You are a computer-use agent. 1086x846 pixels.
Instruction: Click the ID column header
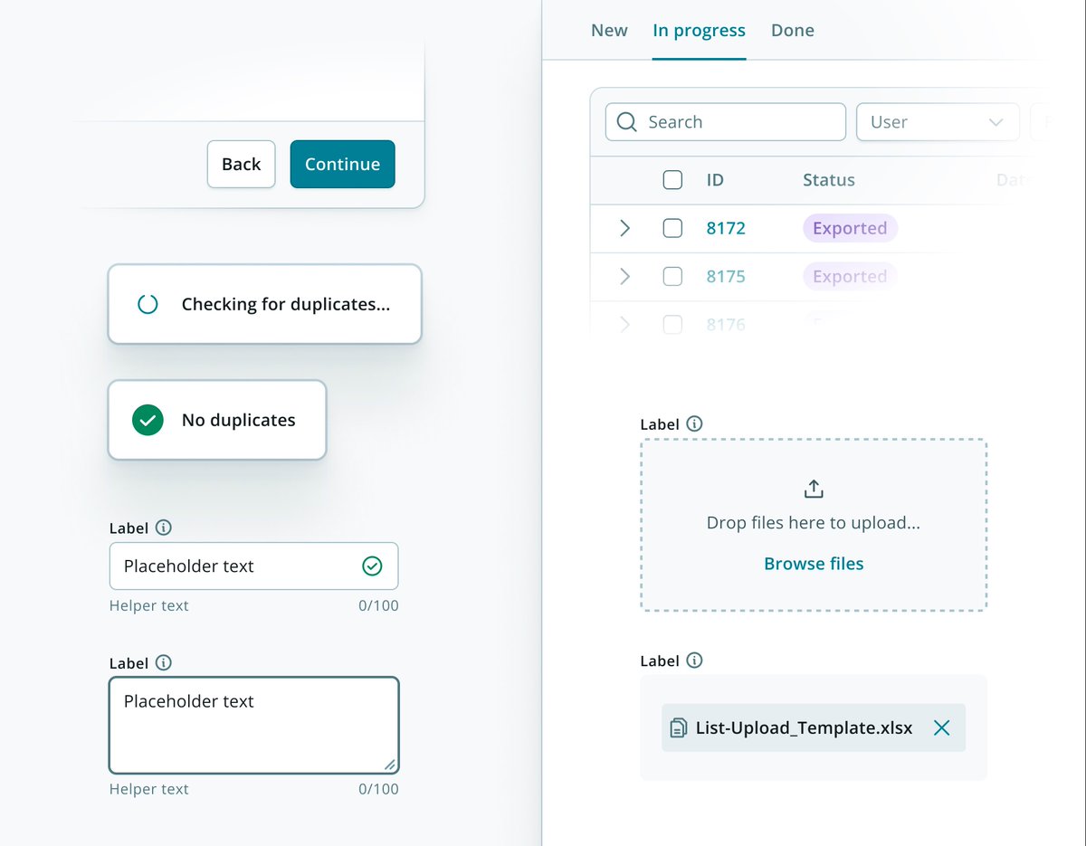[715, 180]
